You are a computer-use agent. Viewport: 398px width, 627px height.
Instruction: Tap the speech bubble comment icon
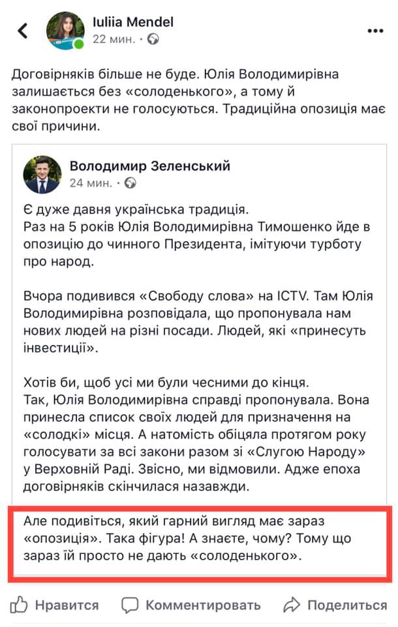click(x=131, y=604)
